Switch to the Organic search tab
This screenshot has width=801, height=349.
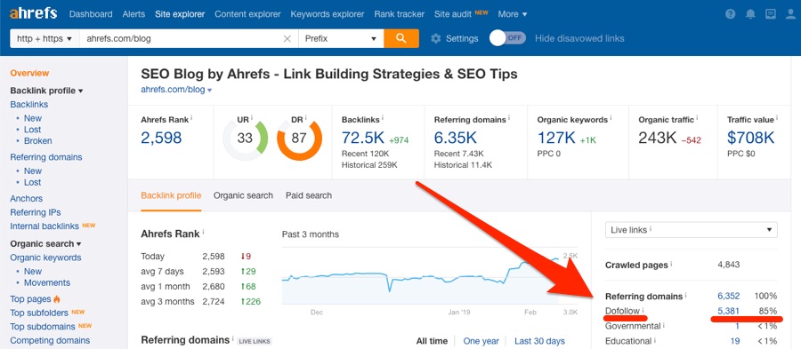tap(243, 195)
